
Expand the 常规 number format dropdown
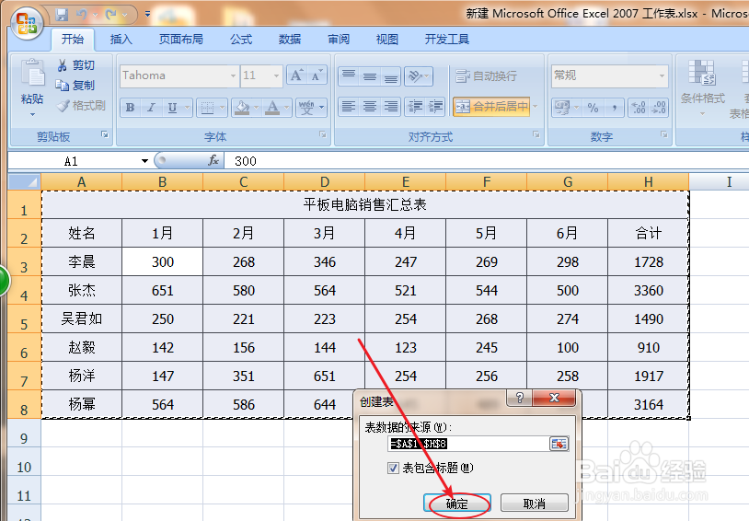coord(662,75)
